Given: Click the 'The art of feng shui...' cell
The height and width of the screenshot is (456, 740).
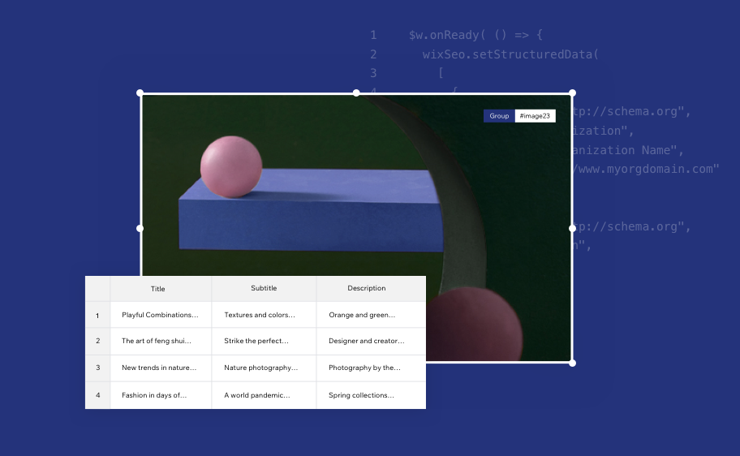Looking at the screenshot, I should coord(161,342).
